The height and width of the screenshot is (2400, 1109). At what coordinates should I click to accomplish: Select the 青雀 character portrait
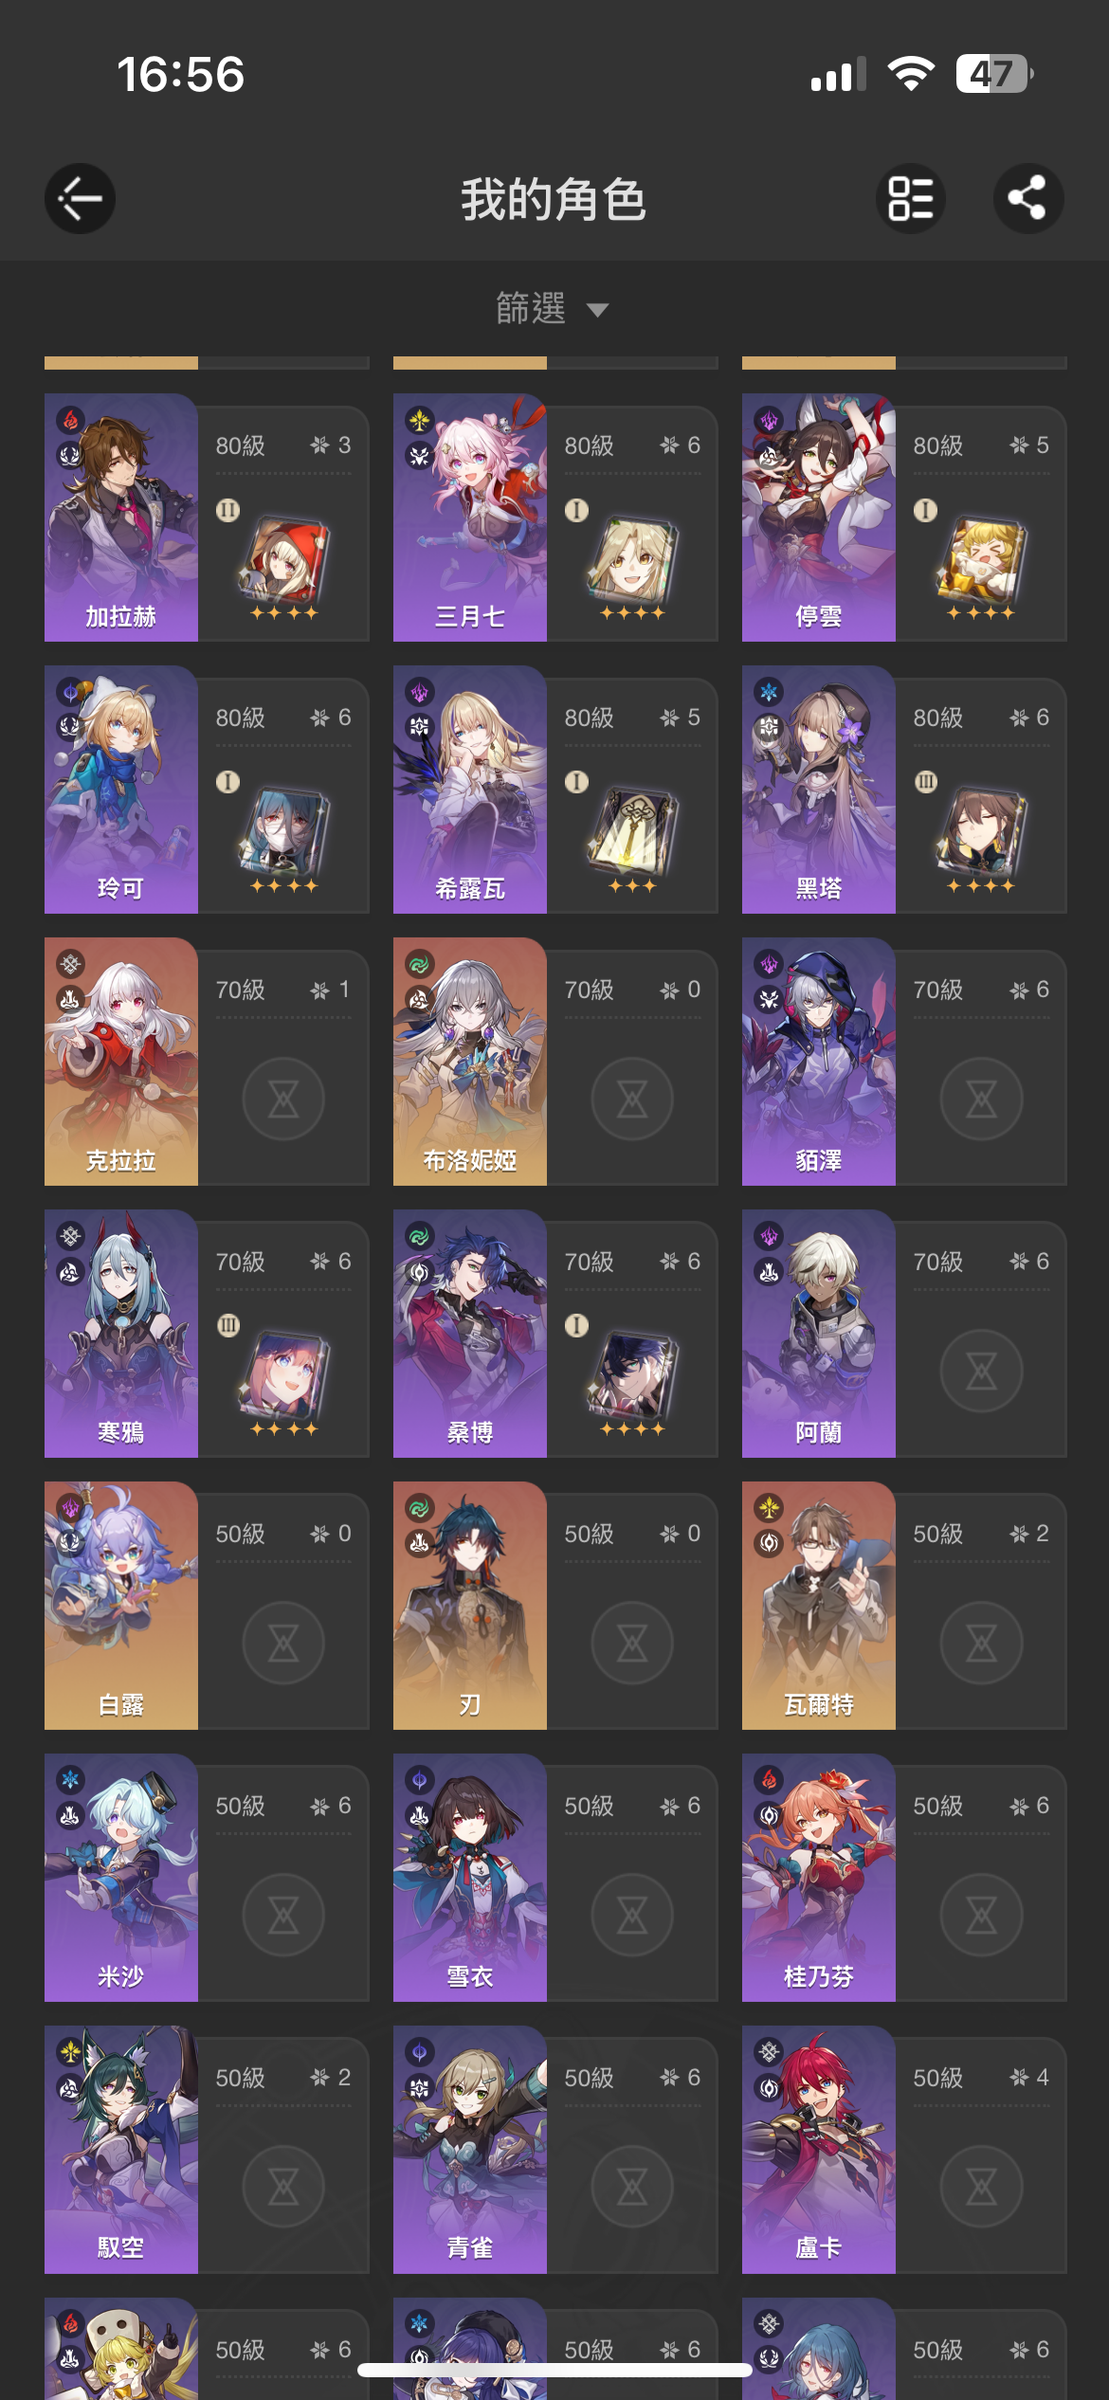pos(470,2150)
